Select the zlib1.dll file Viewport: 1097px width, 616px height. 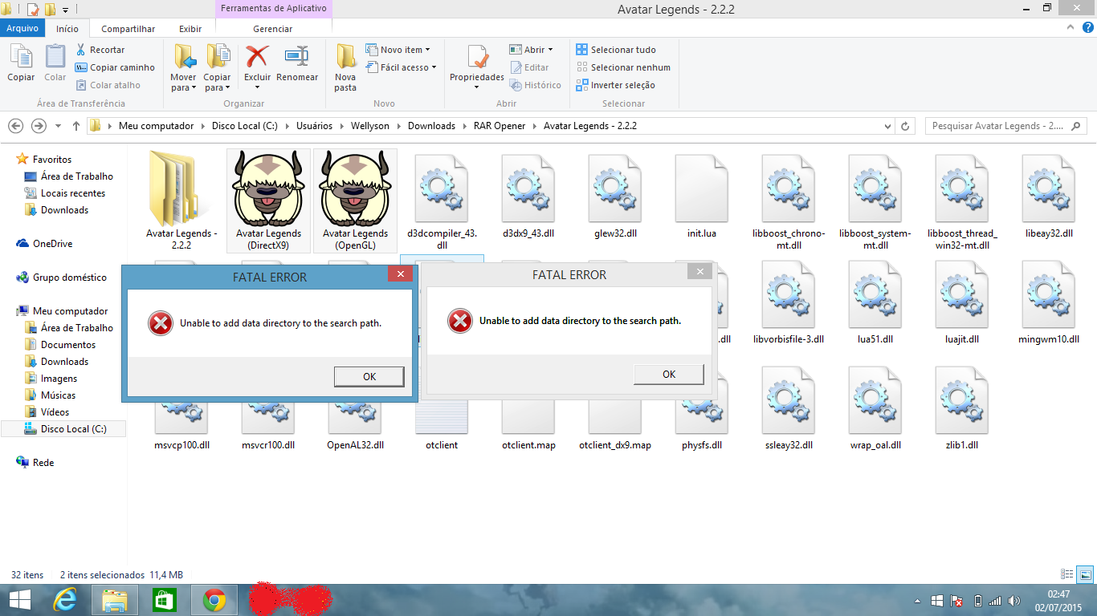tap(962, 408)
